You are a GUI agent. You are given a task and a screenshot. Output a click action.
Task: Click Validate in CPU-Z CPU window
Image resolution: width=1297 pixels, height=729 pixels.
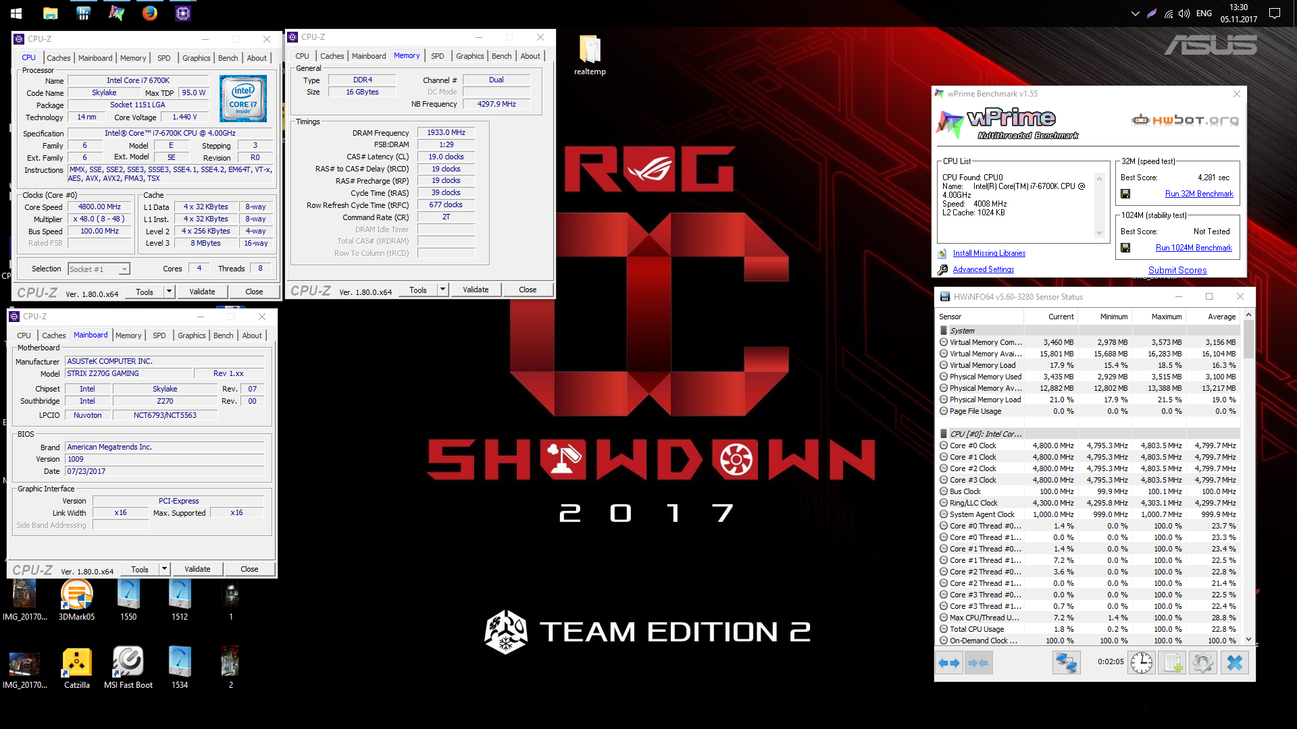coord(202,292)
